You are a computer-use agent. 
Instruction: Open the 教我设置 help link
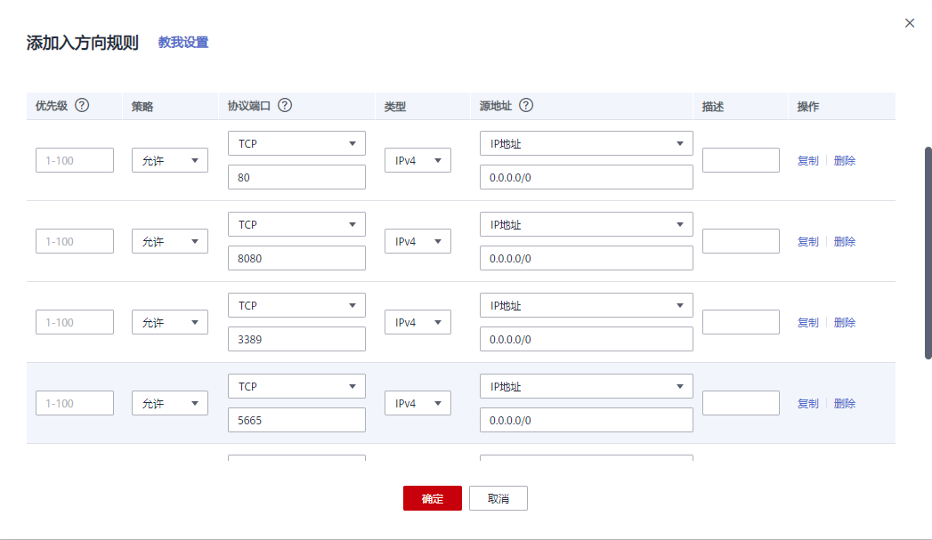pyautogui.click(x=183, y=42)
